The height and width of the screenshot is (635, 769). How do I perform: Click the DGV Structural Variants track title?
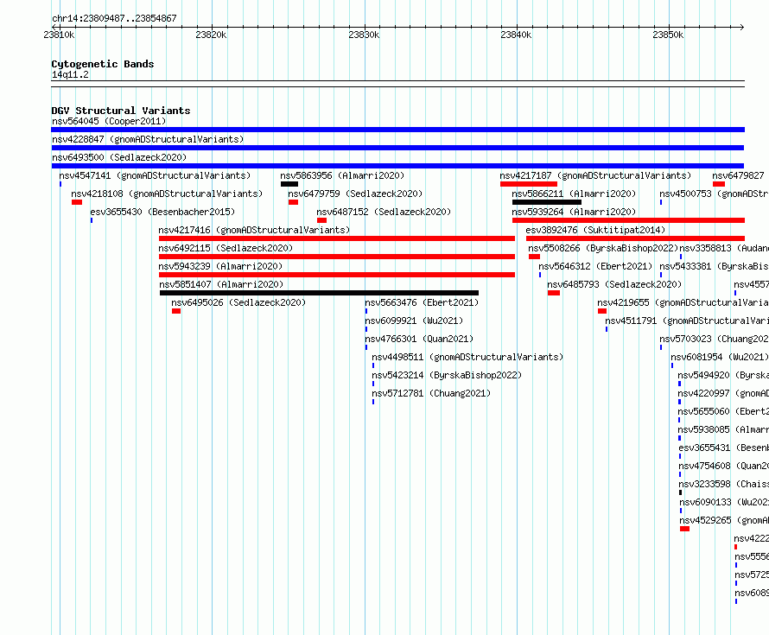(121, 111)
